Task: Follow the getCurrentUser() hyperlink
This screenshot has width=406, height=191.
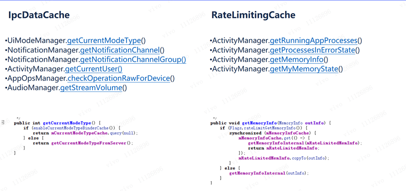Action: [94, 69]
